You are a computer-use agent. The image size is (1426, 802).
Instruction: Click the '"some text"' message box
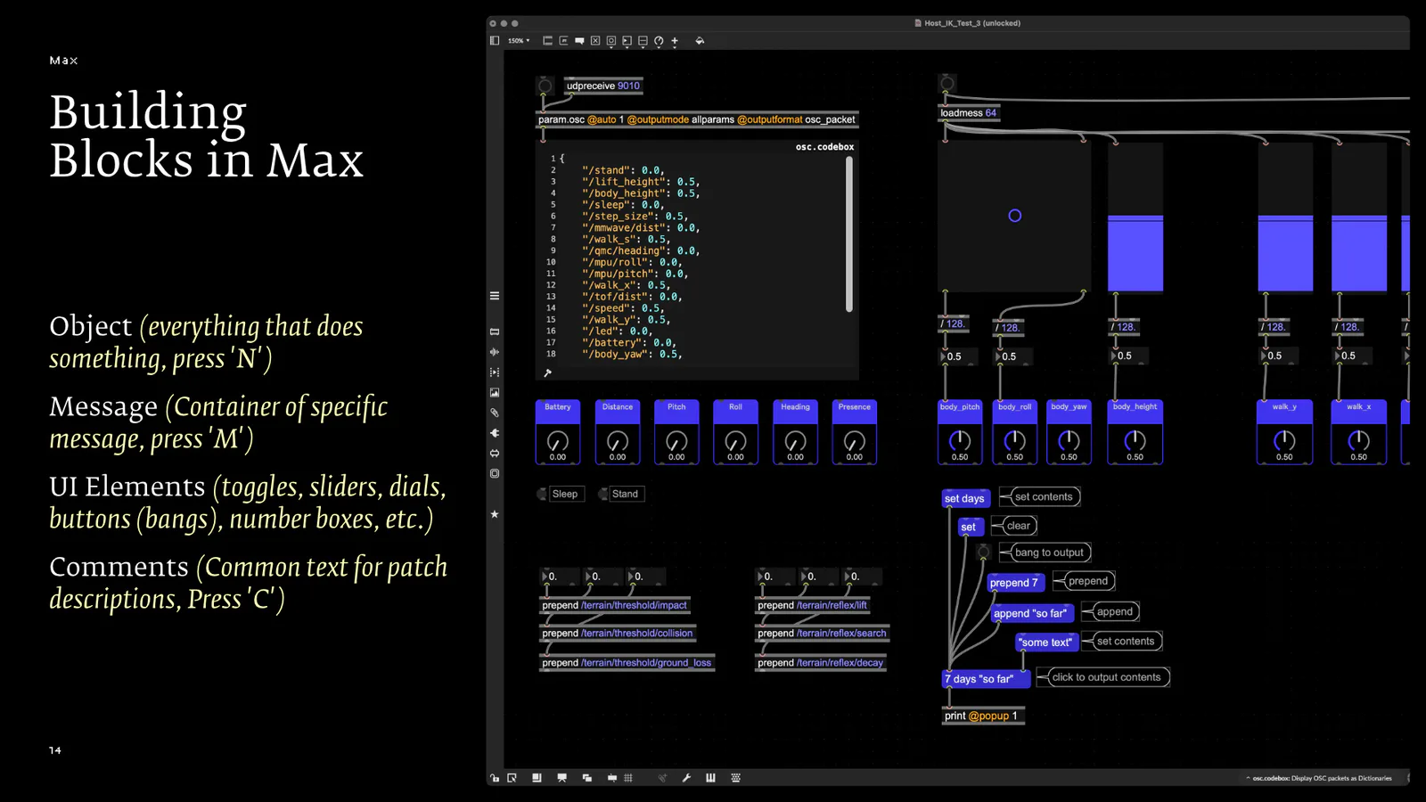pyautogui.click(x=1046, y=642)
